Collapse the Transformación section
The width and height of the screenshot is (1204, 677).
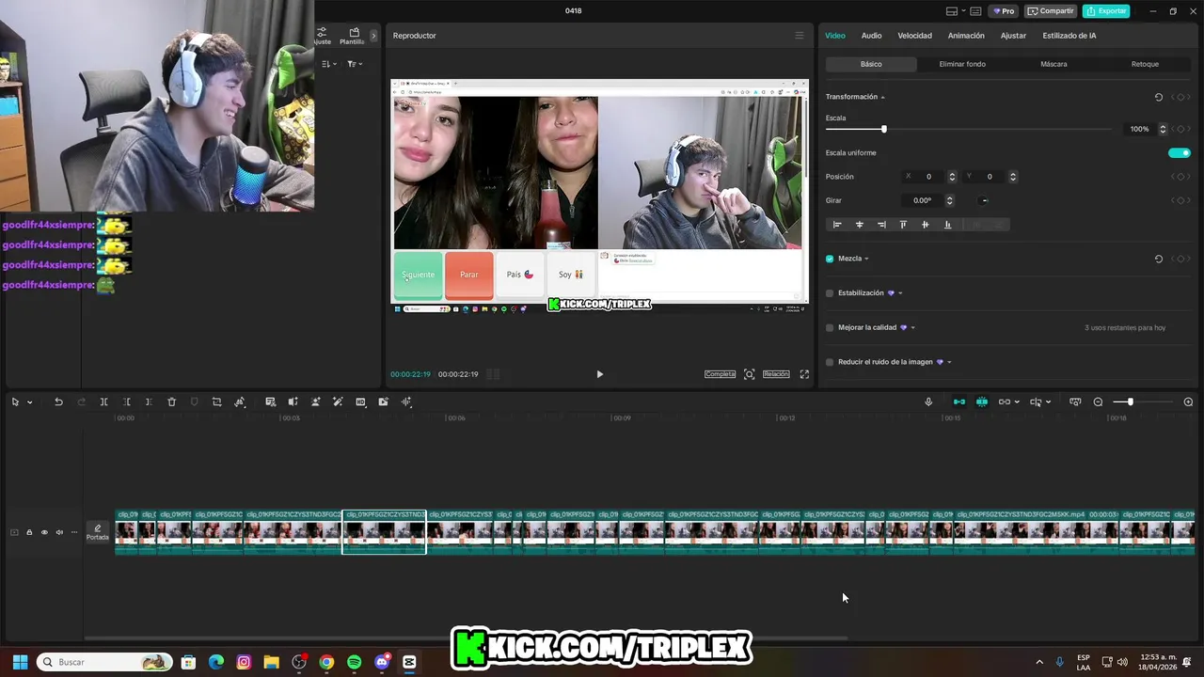[882, 98]
